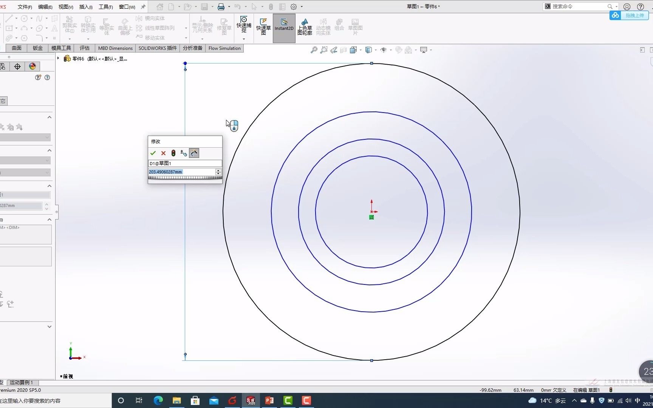The height and width of the screenshot is (408, 653).
Task: Click the Previous View icon
Action: pos(333,50)
